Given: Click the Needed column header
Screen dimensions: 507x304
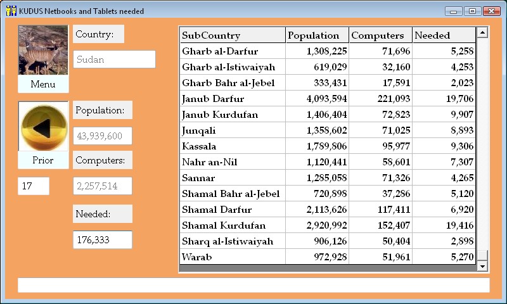Looking at the screenshot, I should pyautogui.click(x=443, y=35).
